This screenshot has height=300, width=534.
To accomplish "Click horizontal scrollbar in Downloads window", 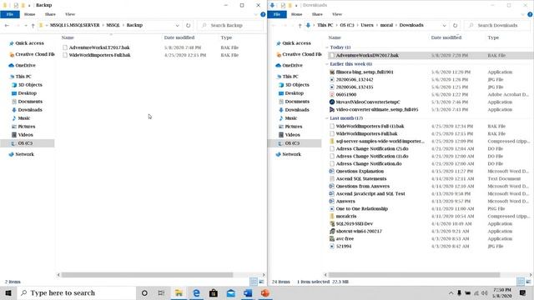I will click(x=414, y=275).
